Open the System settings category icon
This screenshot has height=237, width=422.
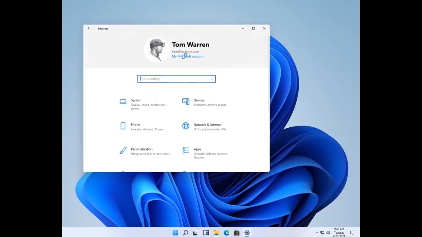coord(123,102)
